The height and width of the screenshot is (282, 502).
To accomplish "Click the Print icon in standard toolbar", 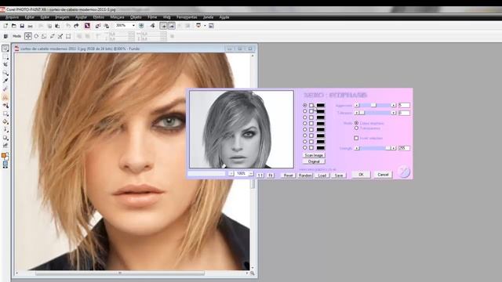I will pos(30,26).
